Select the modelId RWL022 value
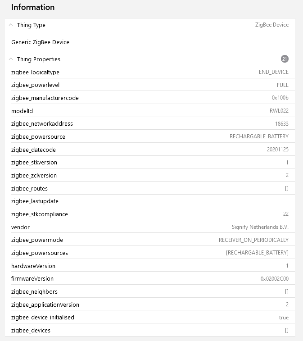This screenshot has height=341, width=303. click(279, 111)
